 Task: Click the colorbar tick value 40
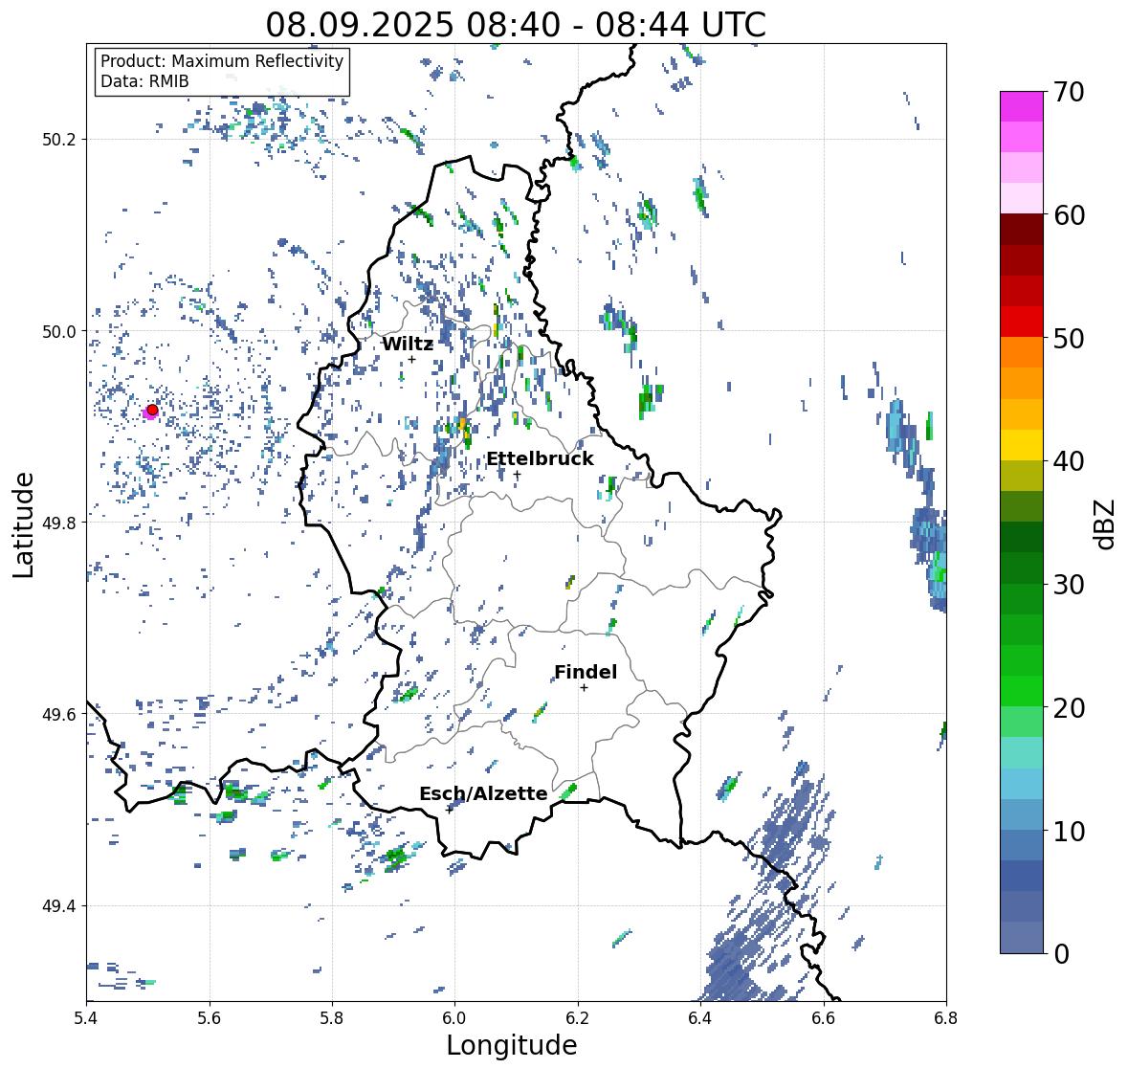click(1069, 461)
